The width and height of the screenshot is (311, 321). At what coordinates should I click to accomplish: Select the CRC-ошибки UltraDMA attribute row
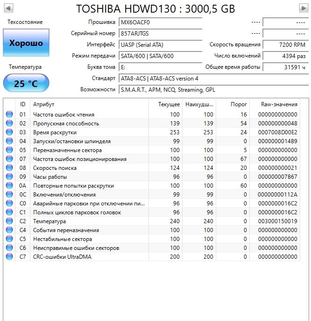[152, 257]
